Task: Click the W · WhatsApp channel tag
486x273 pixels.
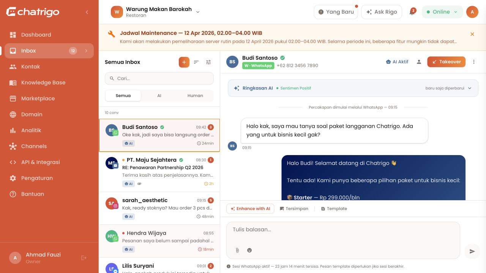Action: [258, 66]
